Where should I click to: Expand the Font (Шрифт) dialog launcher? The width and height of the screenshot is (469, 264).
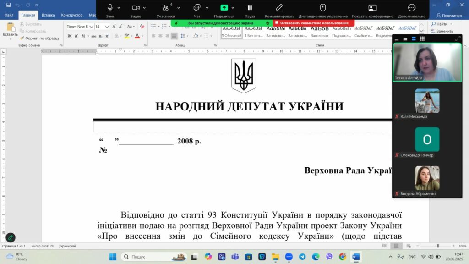145,45
